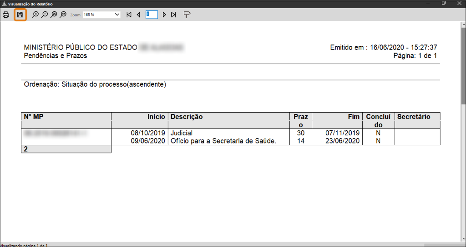
Task: Click end date 23/06/2020 cell
Action: (342, 141)
